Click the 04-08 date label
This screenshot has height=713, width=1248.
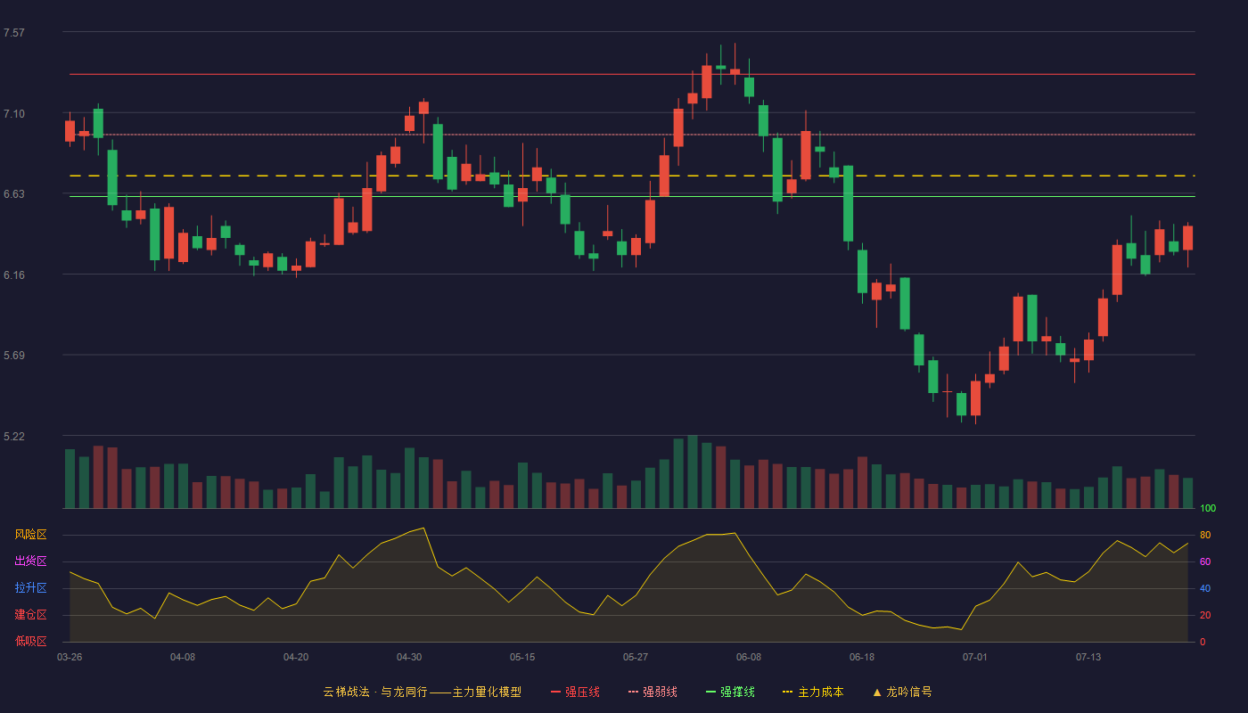click(x=183, y=657)
